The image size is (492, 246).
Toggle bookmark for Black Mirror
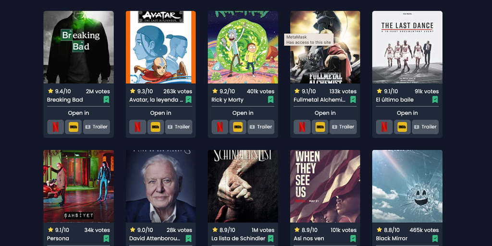435,238
